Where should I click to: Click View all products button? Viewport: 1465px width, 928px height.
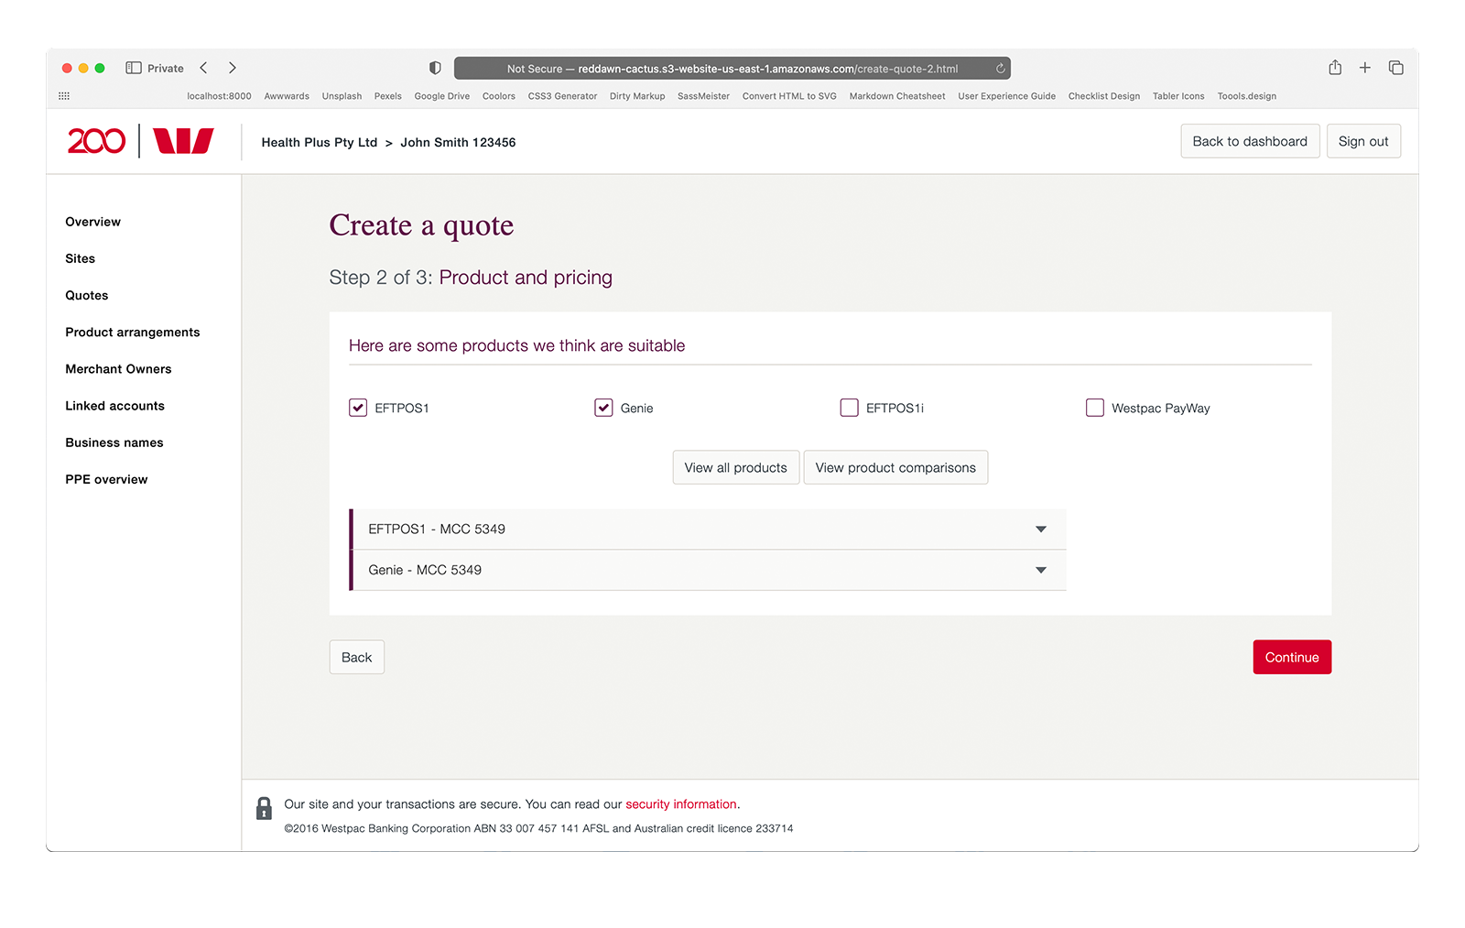pyautogui.click(x=735, y=467)
